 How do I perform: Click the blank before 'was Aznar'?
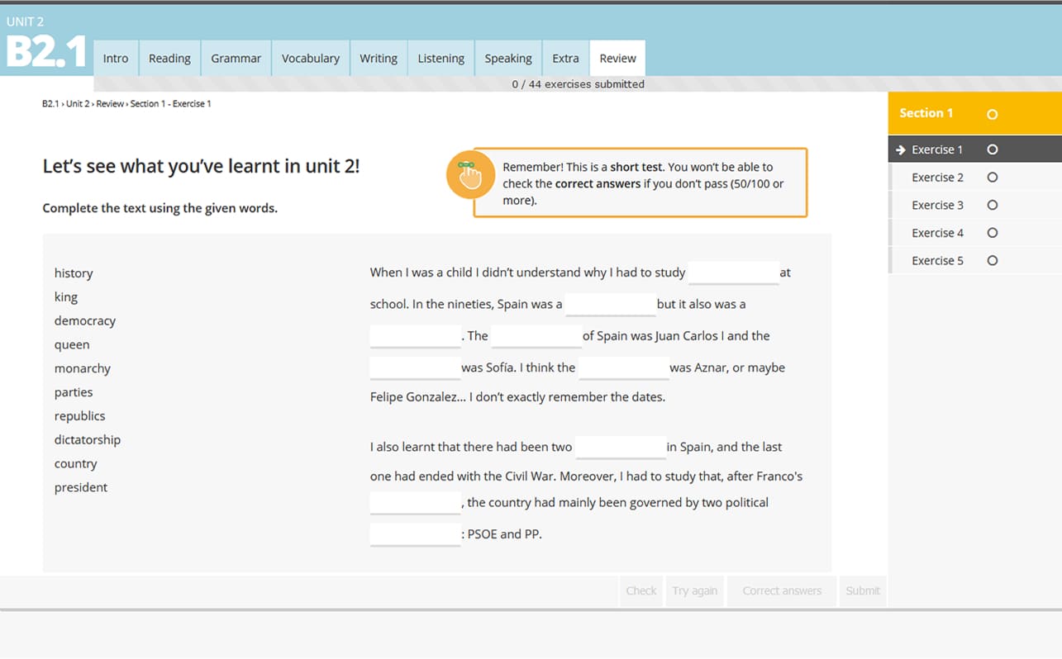click(624, 367)
